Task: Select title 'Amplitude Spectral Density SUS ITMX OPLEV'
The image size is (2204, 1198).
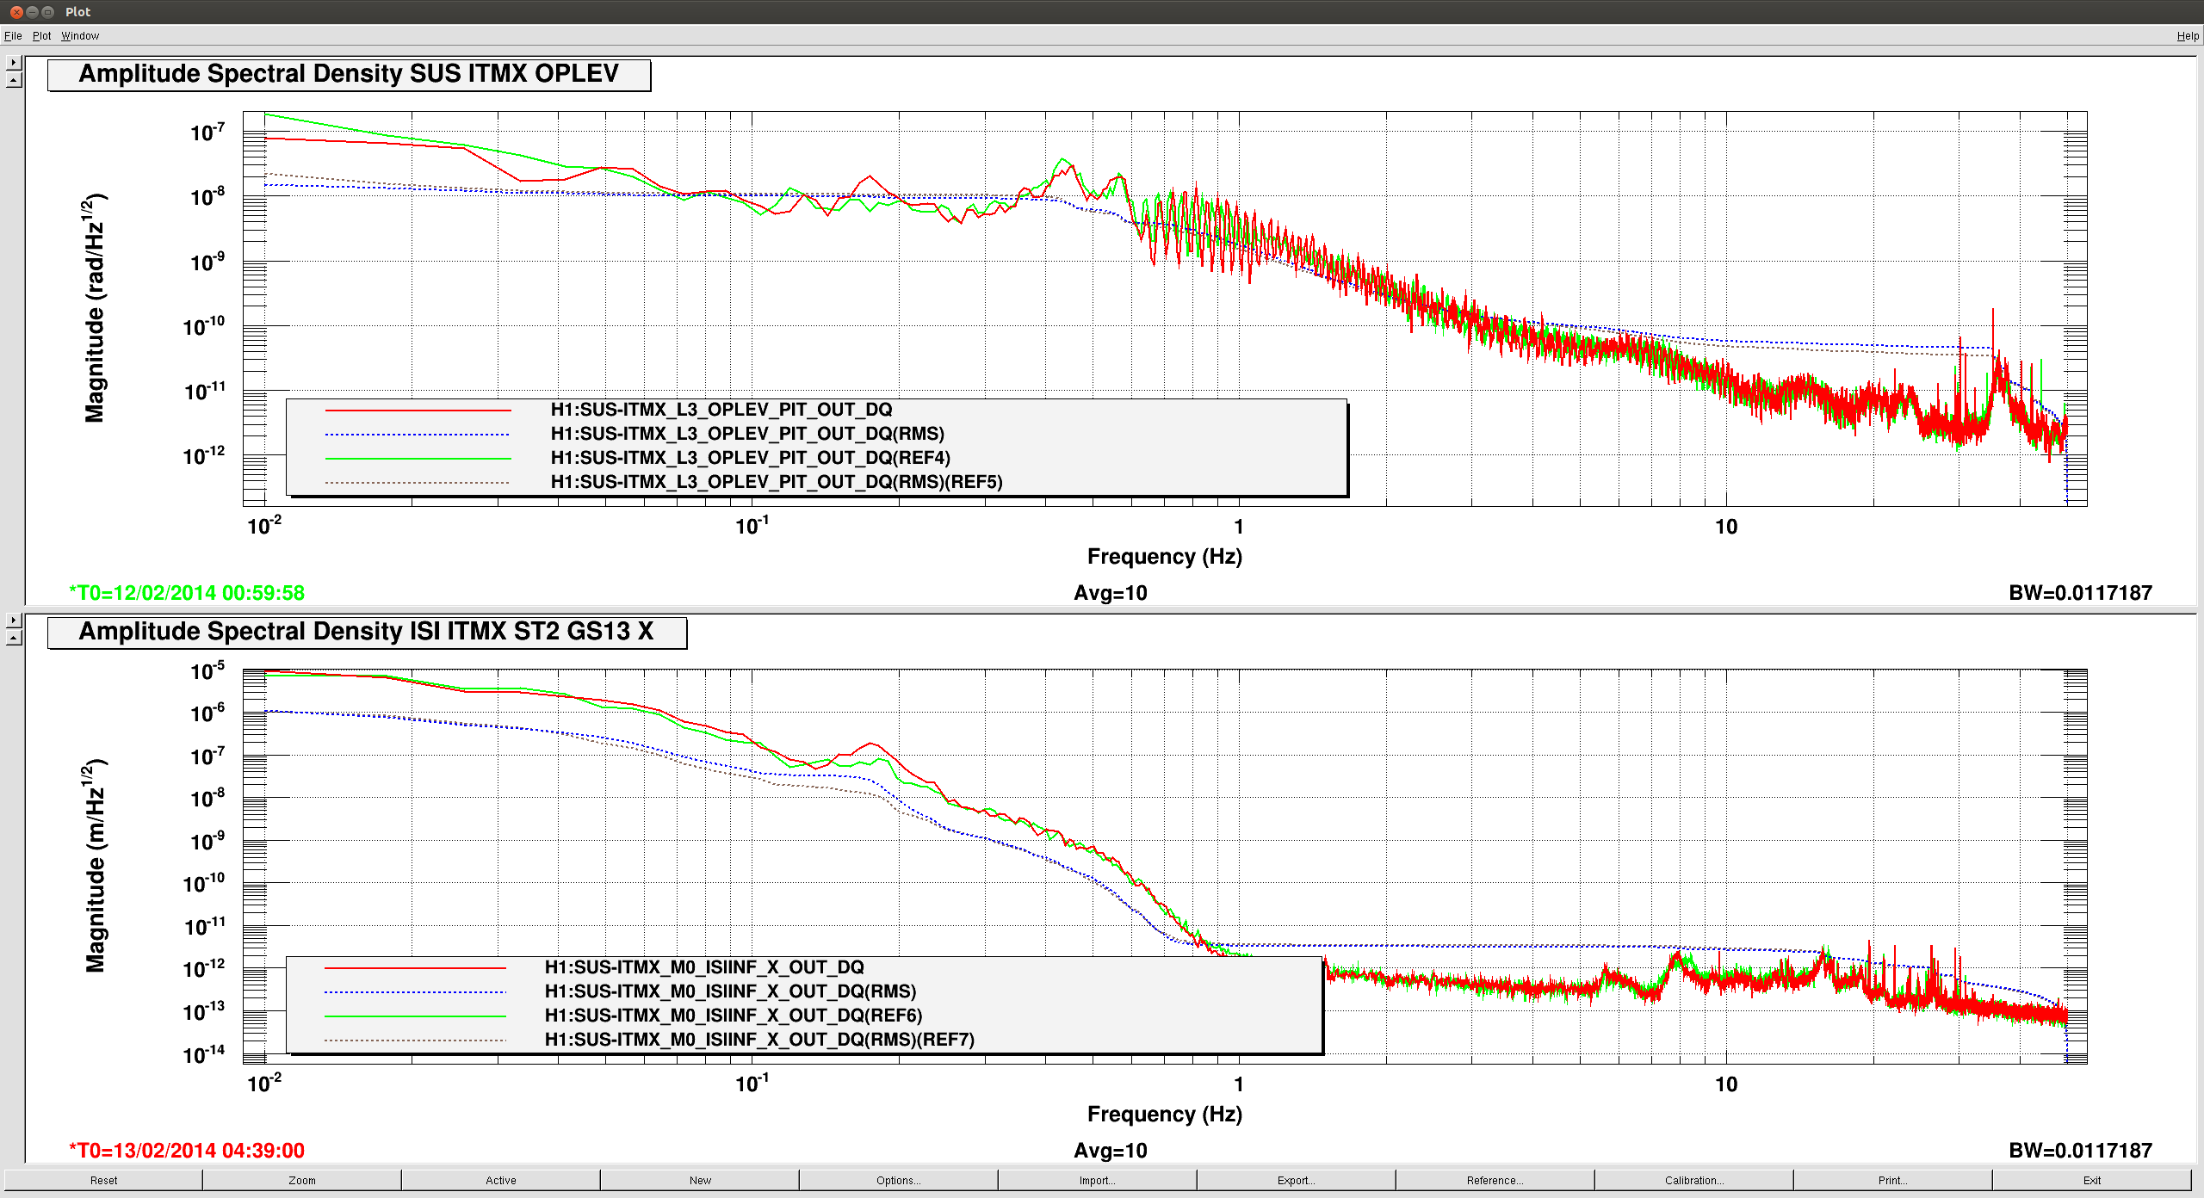Action: point(349,74)
